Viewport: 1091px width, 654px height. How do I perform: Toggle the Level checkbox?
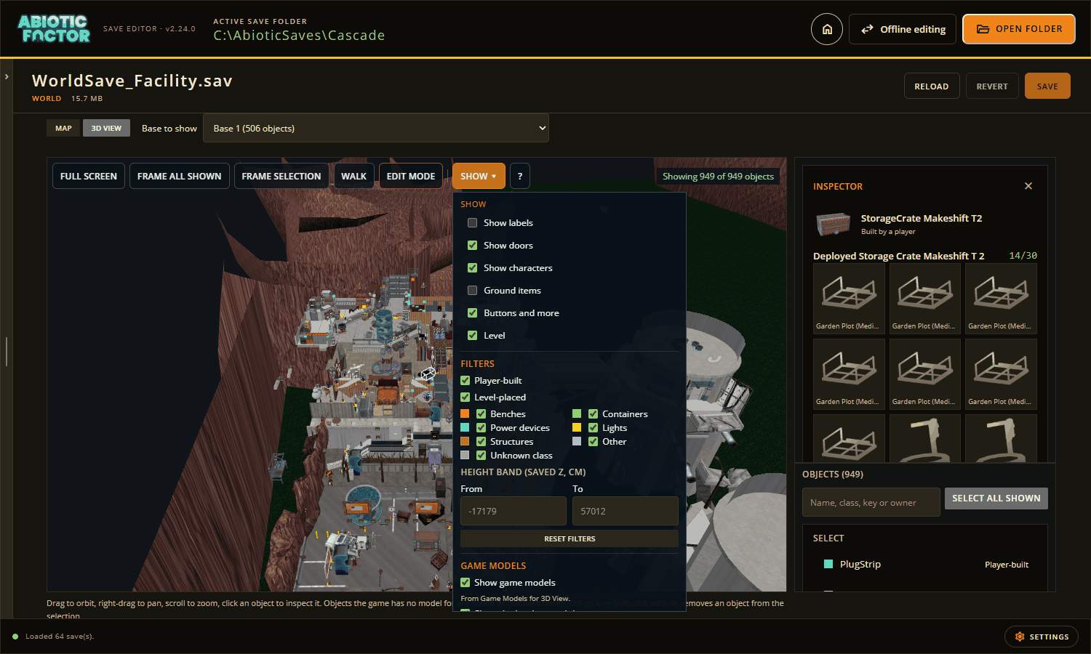click(x=473, y=336)
